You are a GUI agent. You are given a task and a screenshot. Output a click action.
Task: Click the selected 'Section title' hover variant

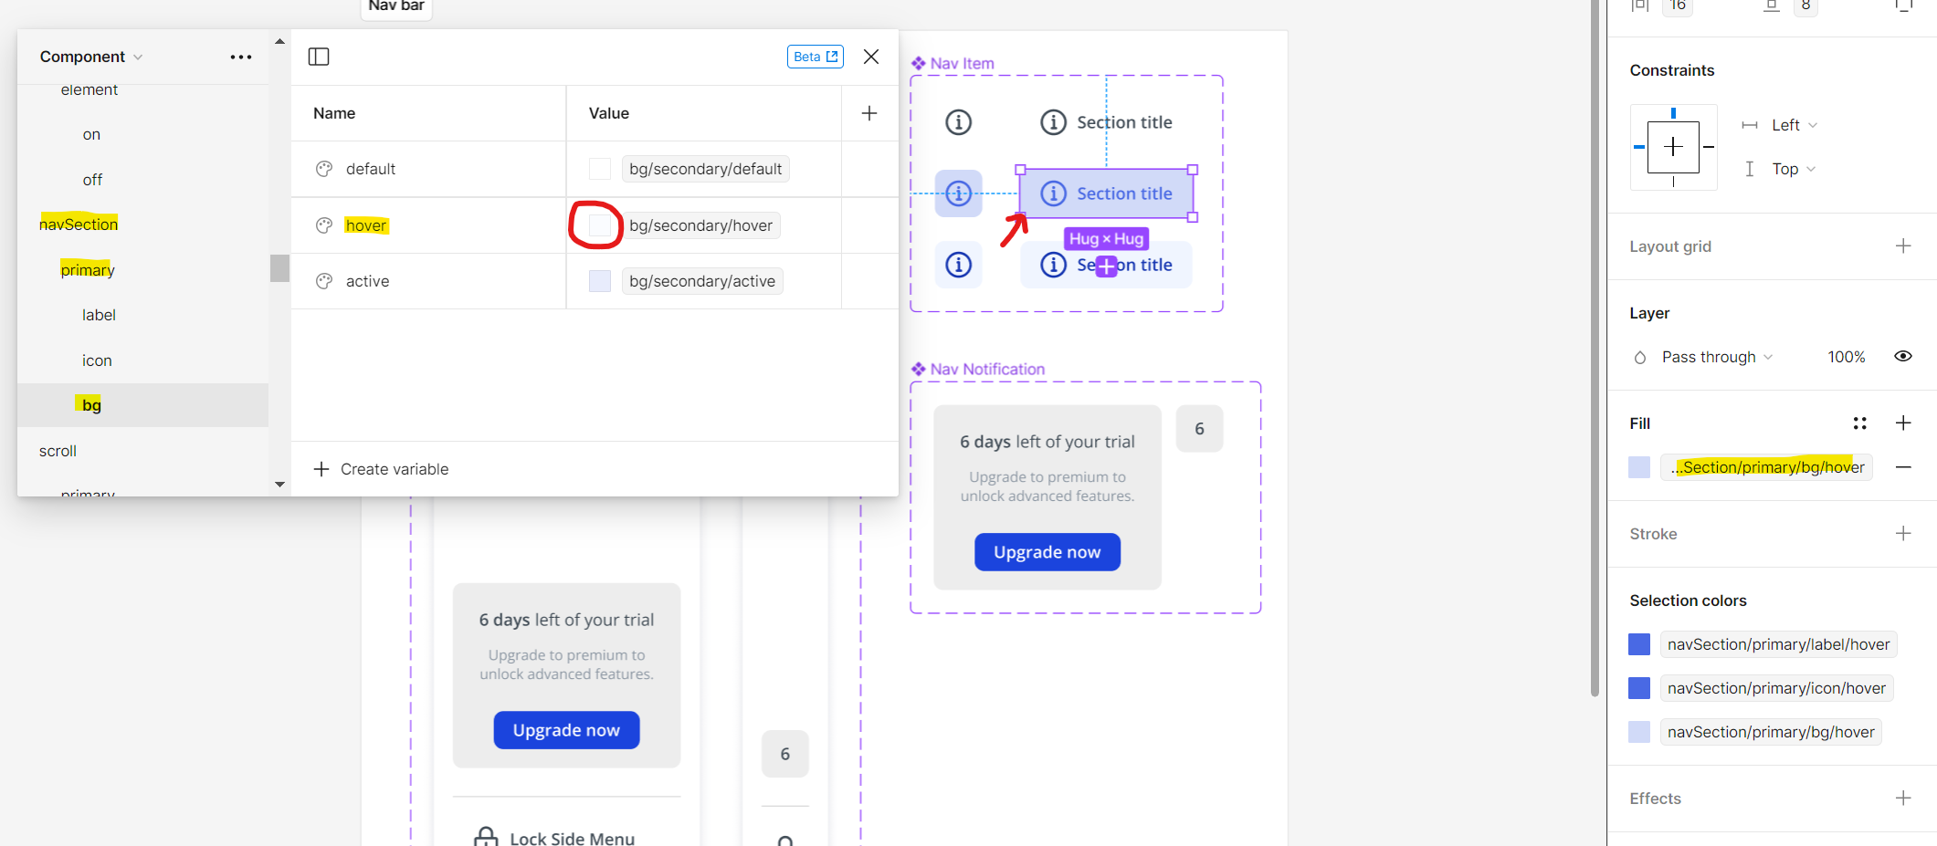click(x=1106, y=193)
